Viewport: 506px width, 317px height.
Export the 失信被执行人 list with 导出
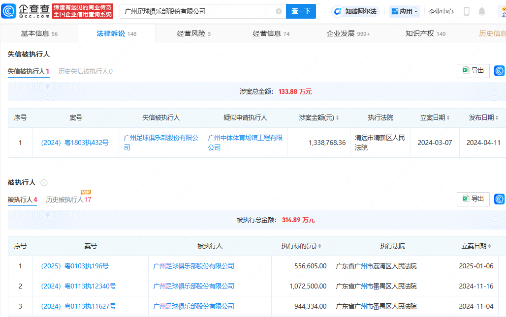tap(473, 71)
